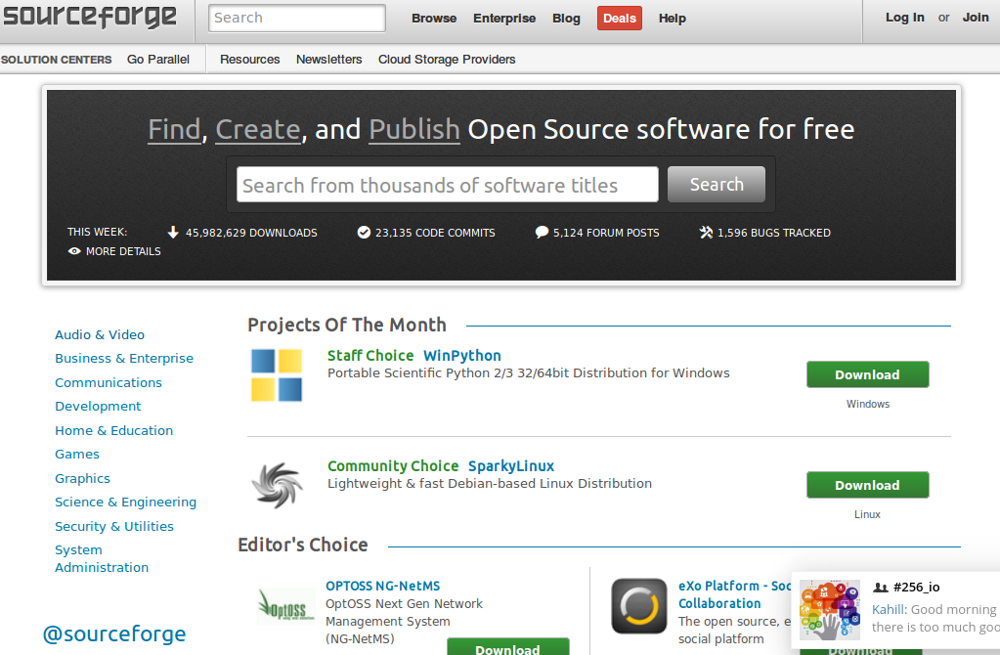
Task: Open the WinPython project link
Action: [462, 356]
